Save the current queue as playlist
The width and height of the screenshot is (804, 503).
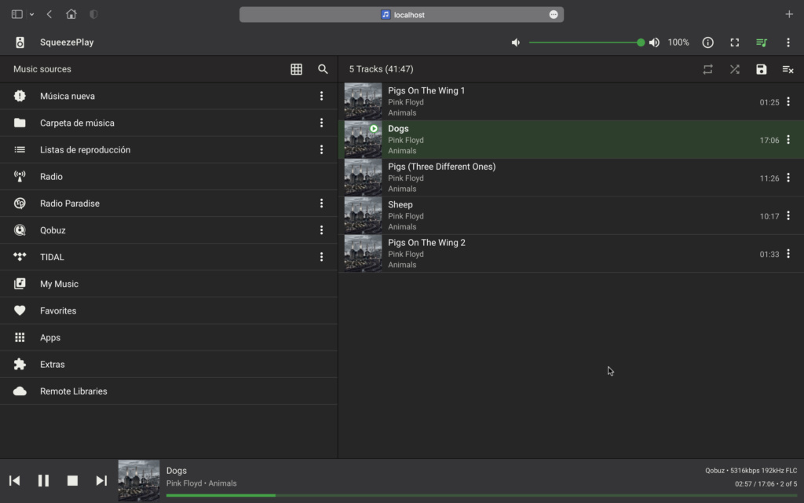pyautogui.click(x=762, y=69)
